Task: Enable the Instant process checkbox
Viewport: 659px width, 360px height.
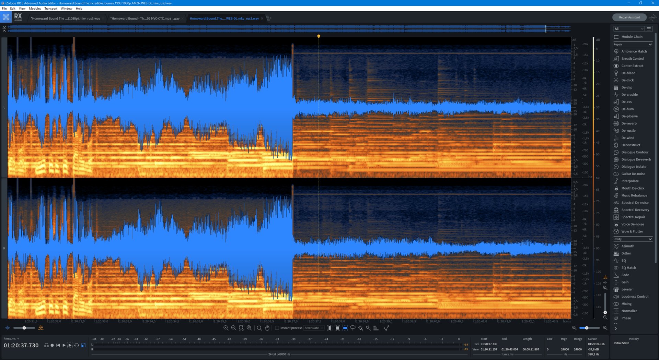Action: (x=277, y=328)
